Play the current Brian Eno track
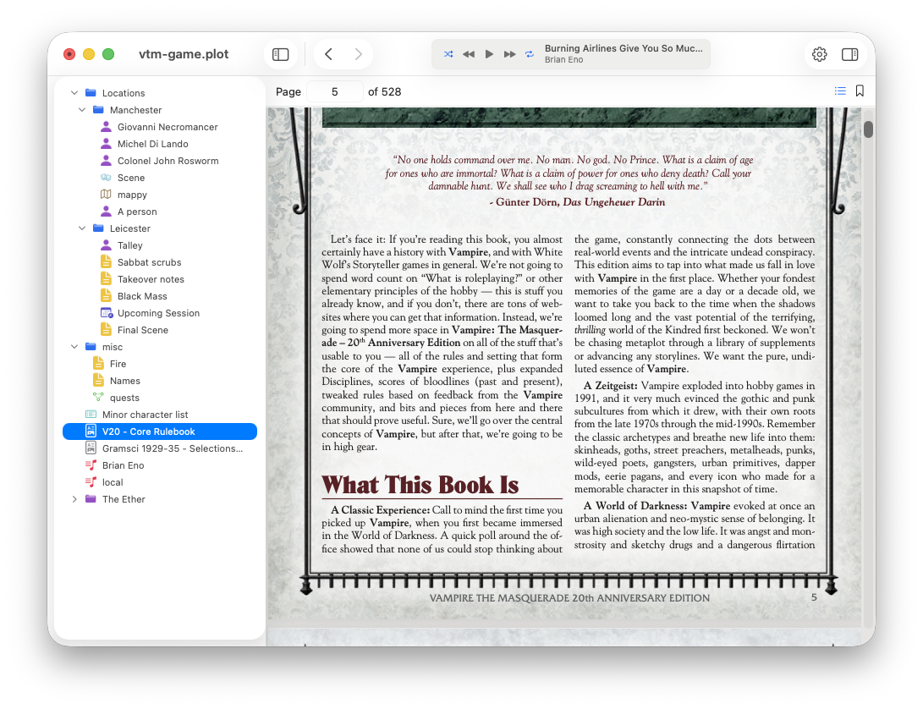The width and height of the screenshot is (923, 709). [x=489, y=54]
